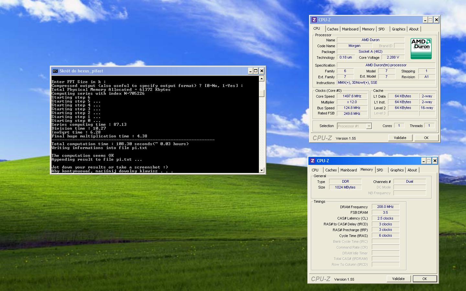Click Channels # value Dual
The image size is (466, 291).
pos(410,181)
